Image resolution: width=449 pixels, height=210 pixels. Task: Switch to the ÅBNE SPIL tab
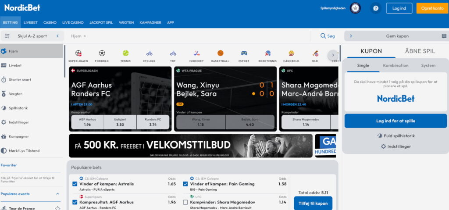pos(420,51)
